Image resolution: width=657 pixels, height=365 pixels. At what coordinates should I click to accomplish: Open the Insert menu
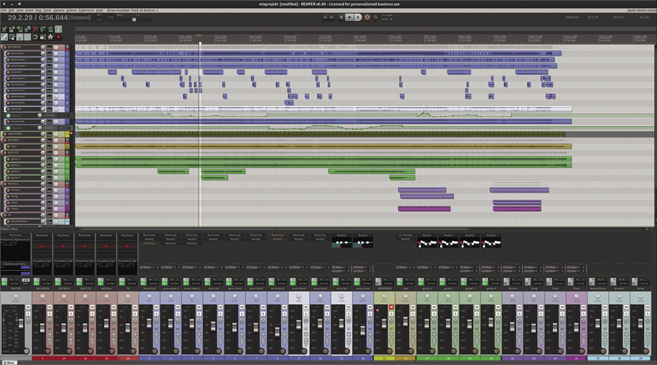pos(29,10)
